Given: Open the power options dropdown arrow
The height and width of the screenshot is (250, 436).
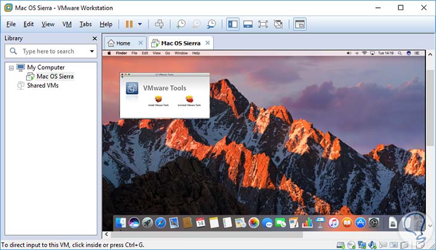Looking at the screenshot, I should 140,24.
